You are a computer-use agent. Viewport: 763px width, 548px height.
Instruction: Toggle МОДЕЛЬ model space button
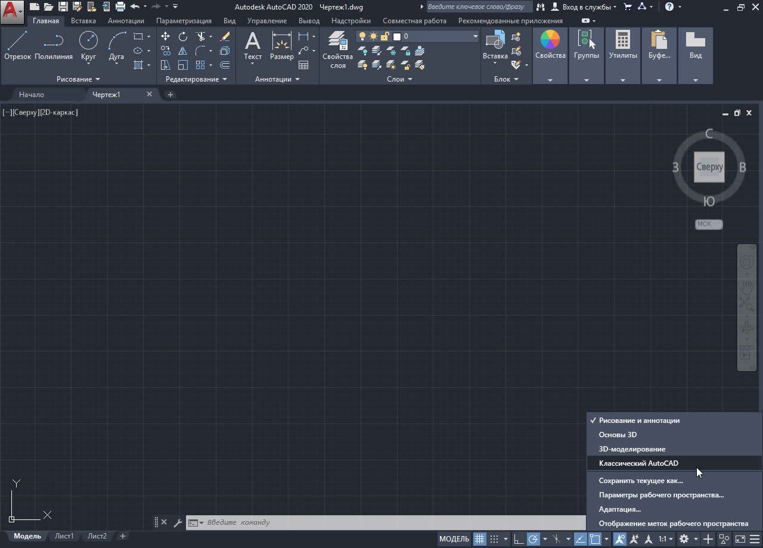click(454, 539)
